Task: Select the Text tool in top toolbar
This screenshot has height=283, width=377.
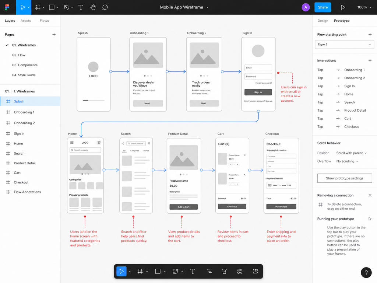Action: coord(81,7)
